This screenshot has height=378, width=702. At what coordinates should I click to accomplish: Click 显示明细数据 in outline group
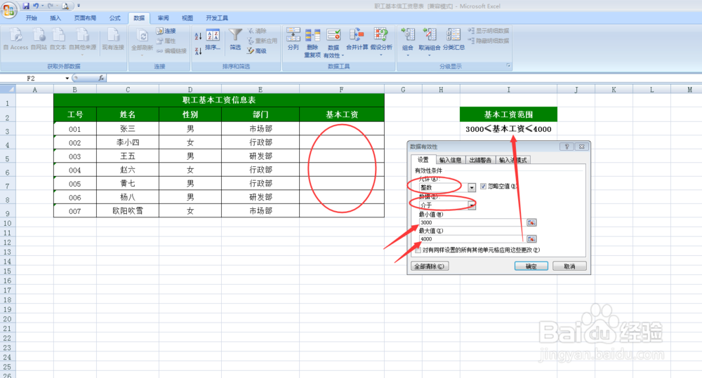(489, 31)
